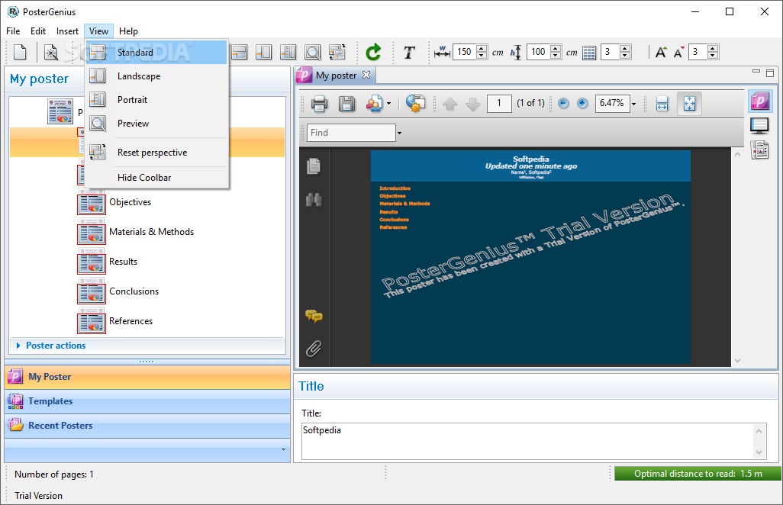The image size is (783, 505).
Task: Click the binoculars search icon
Action: (x=314, y=200)
